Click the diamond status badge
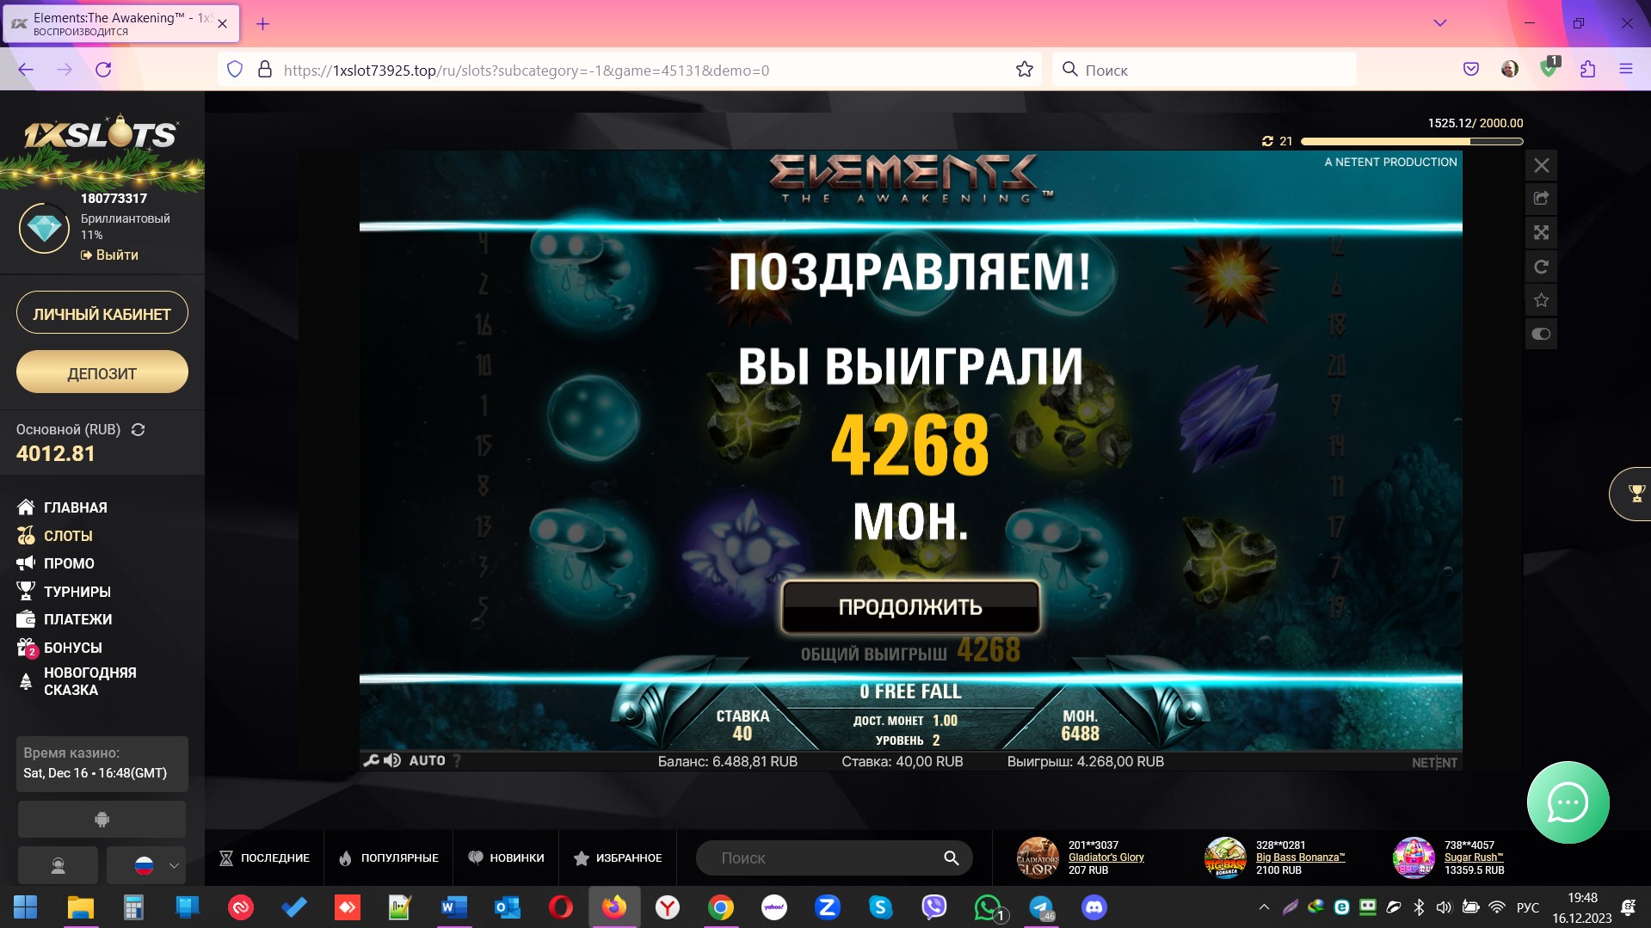1651x928 pixels. coord(44,228)
